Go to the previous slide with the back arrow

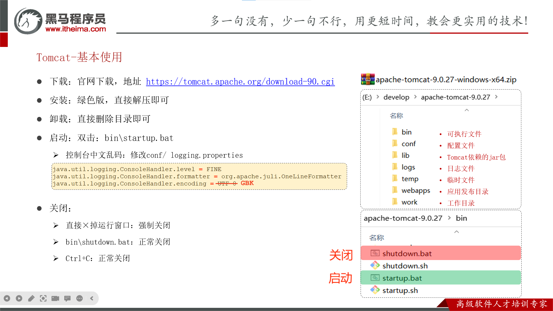[7, 298]
